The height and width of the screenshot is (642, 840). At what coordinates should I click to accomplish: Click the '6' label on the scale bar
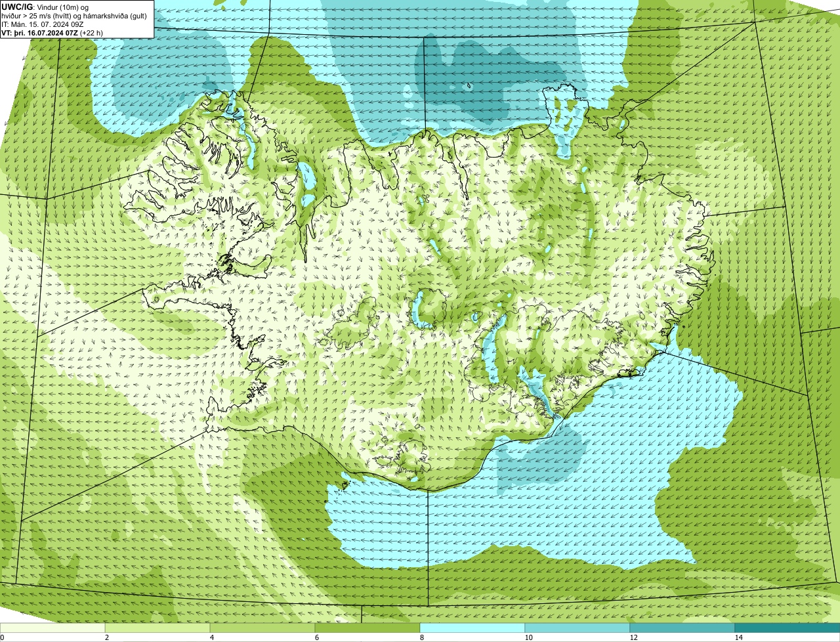[x=317, y=637]
